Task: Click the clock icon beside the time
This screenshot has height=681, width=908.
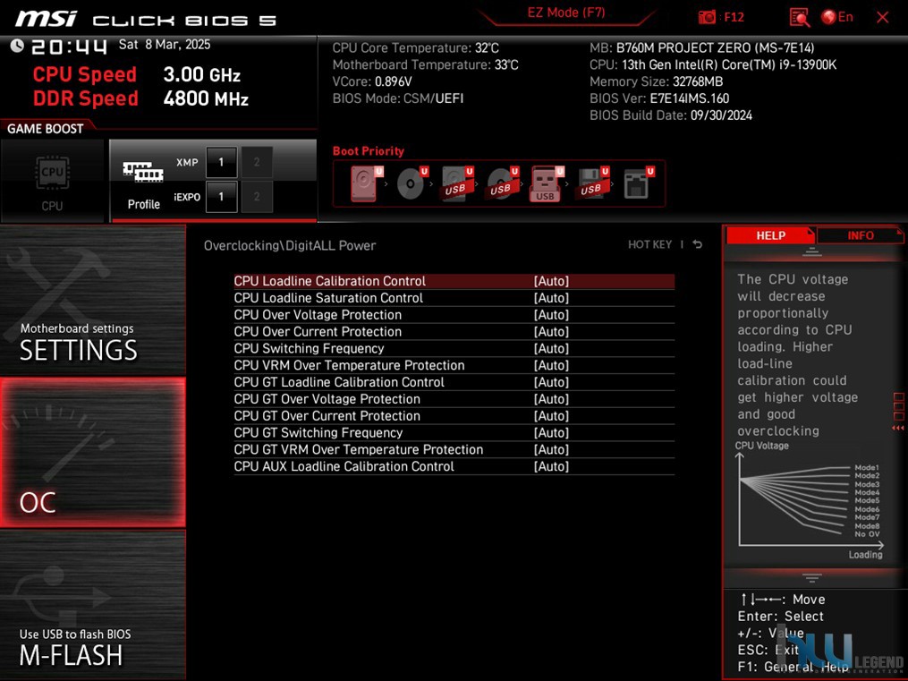Action: click(17, 46)
